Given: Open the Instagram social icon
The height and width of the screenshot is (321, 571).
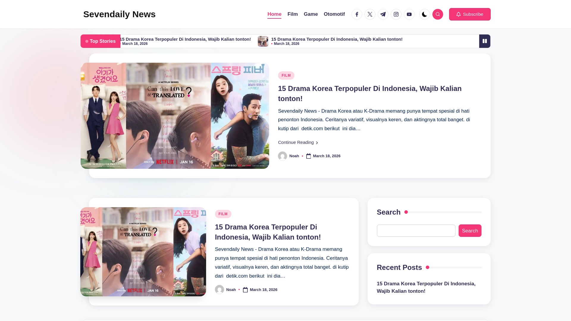Looking at the screenshot, I should click(396, 14).
